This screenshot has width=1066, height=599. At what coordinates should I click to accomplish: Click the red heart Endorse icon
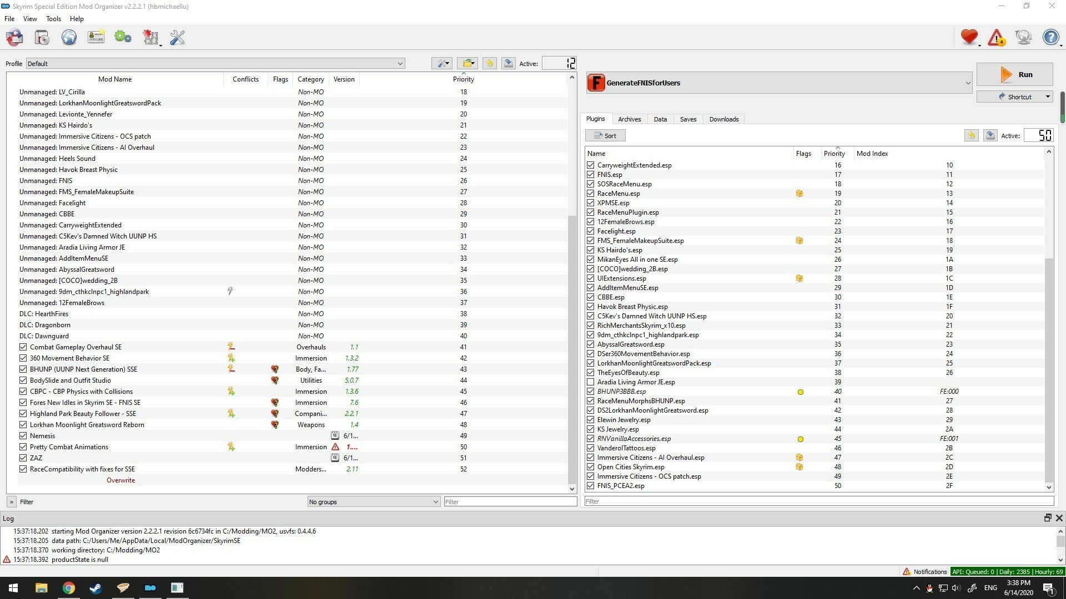[x=969, y=37]
